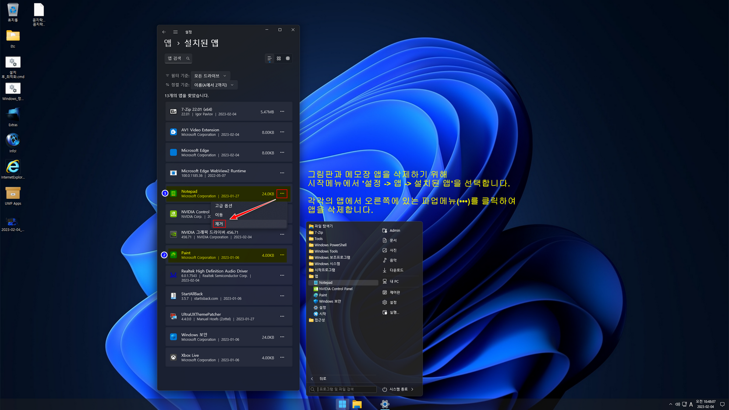This screenshot has width=729, height=410.
Task: Choose 이동 in the context menu
Action: (249, 215)
